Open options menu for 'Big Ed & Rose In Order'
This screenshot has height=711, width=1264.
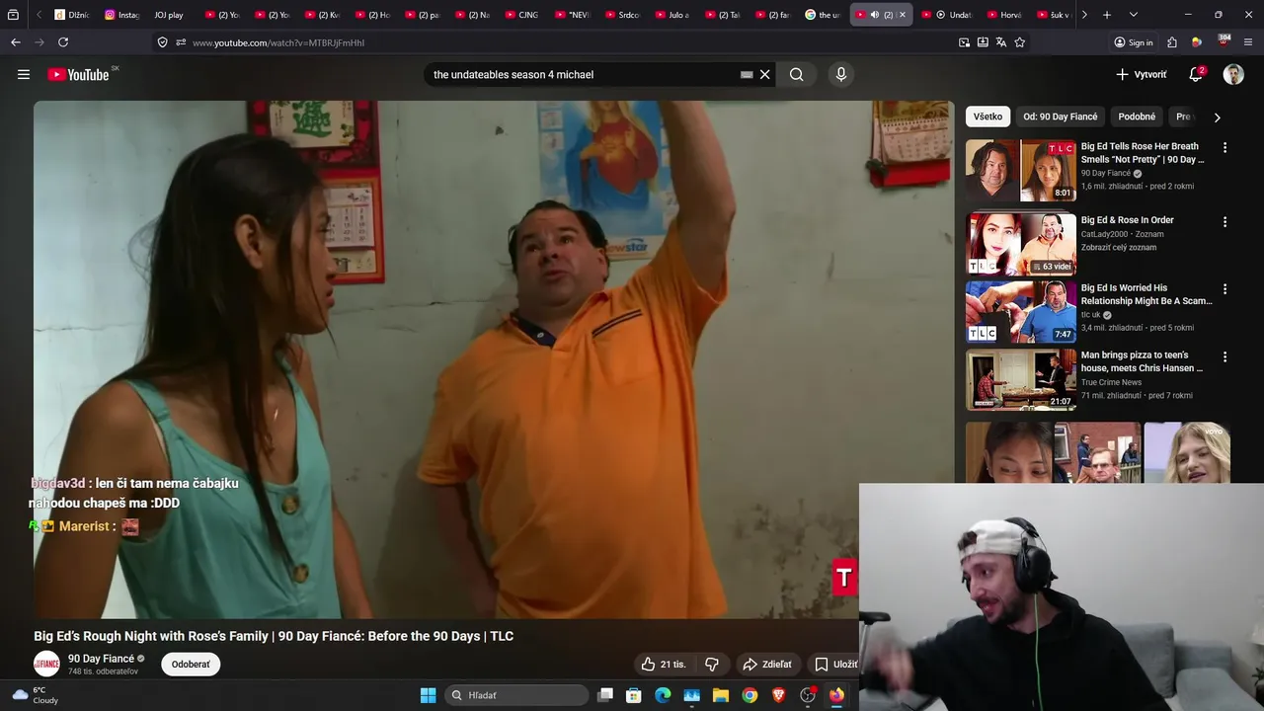(x=1224, y=222)
